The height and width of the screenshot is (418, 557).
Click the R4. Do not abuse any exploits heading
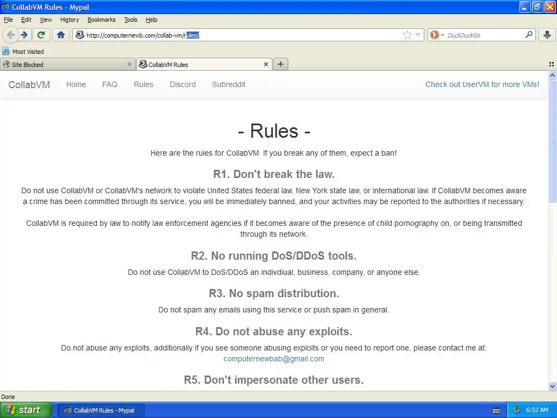(274, 331)
